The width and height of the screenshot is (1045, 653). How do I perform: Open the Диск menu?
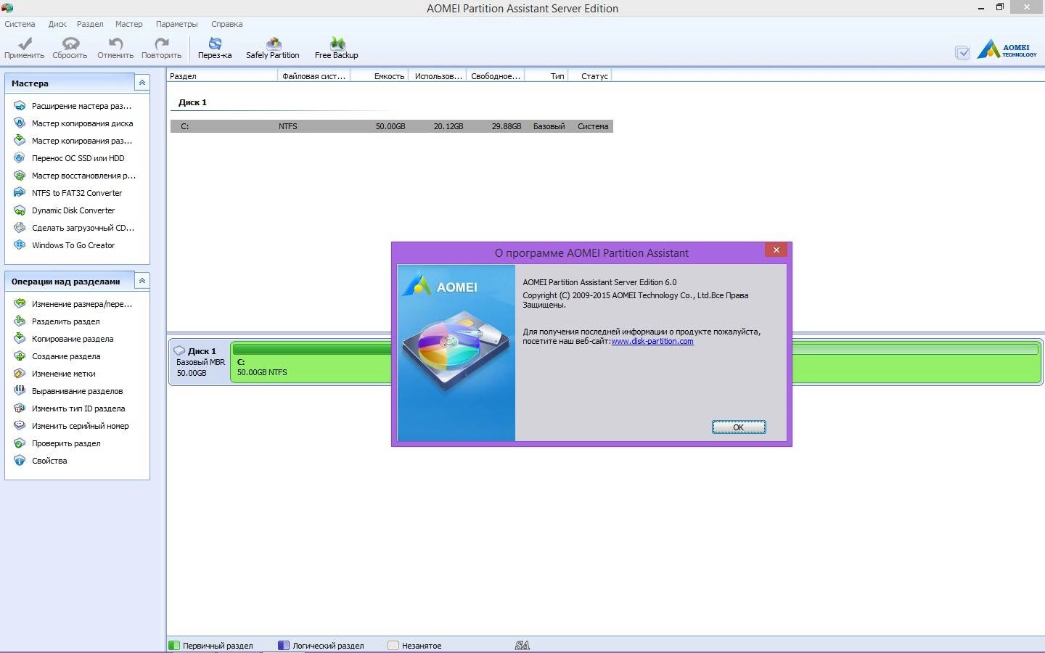57,24
